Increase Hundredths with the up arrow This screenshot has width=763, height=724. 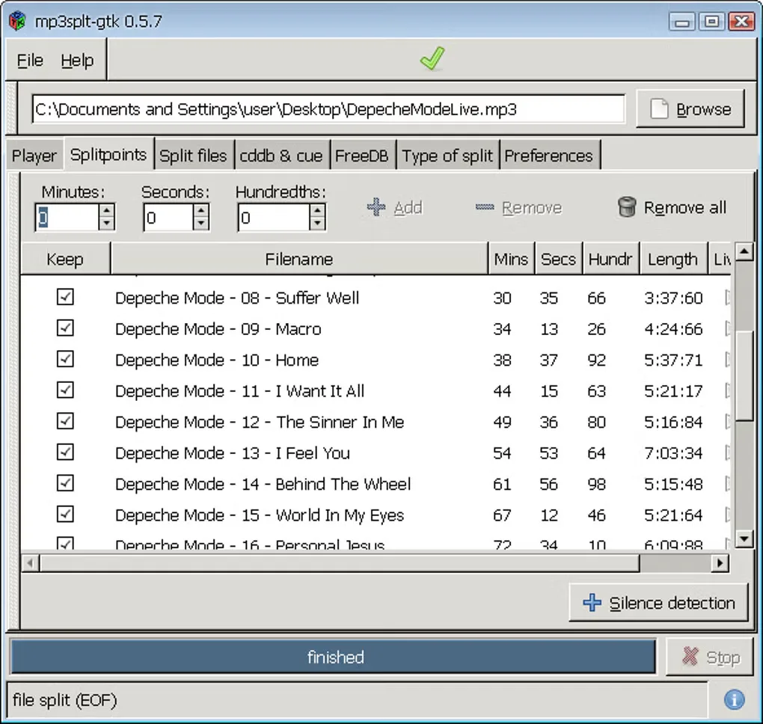(316, 211)
